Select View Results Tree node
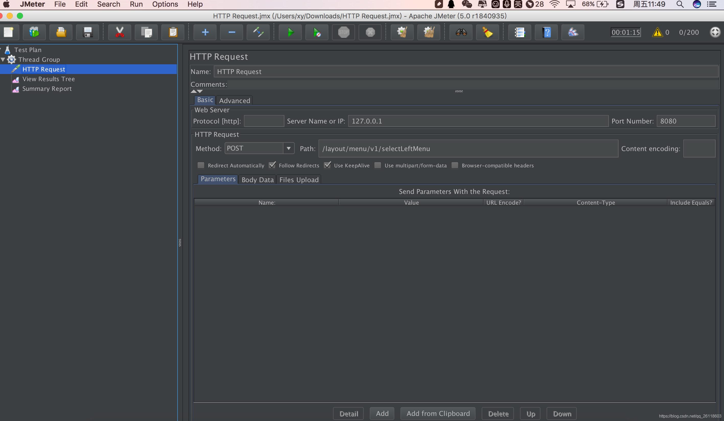Screen dimensions: 724x421 (x=48, y=79)
